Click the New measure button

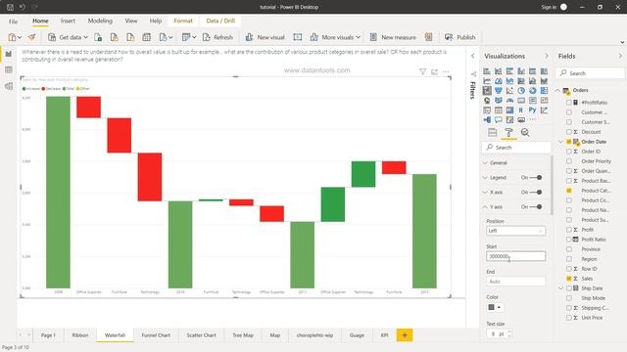393,37
